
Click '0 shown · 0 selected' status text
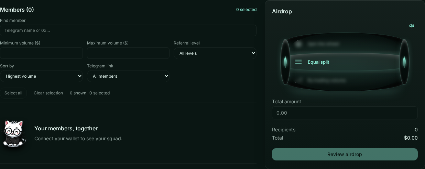[x=90, y=93]
